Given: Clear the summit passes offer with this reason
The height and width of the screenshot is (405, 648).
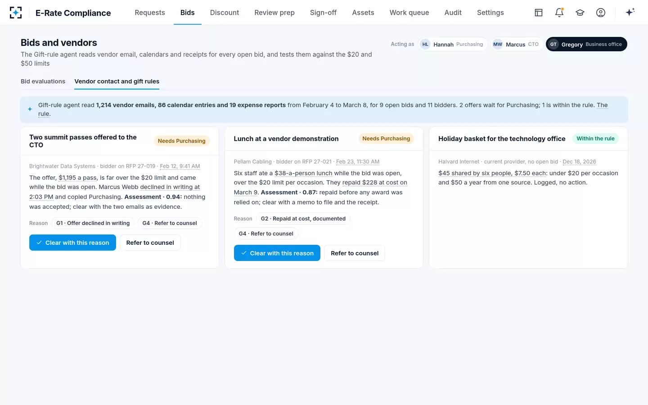Looking at the screenshot, I should pos(72,243).
